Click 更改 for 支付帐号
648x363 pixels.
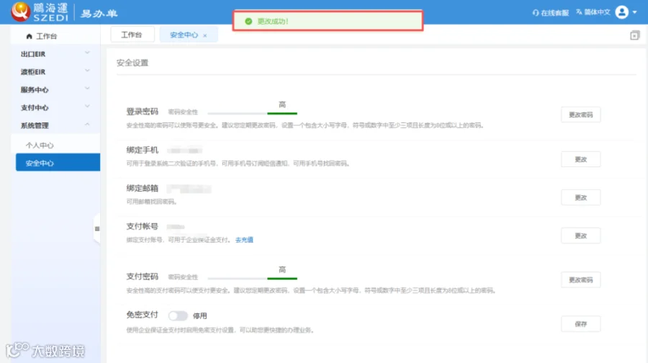click(580, 236)
